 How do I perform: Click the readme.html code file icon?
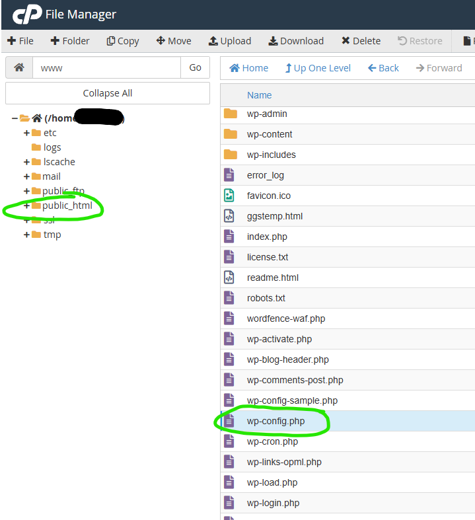(x=229, y=278)
